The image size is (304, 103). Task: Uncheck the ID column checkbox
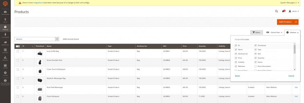(236, 46)
